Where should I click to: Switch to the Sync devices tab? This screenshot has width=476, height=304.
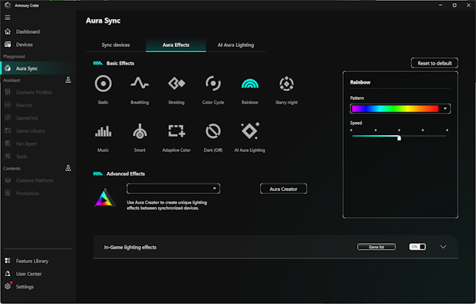115,45
